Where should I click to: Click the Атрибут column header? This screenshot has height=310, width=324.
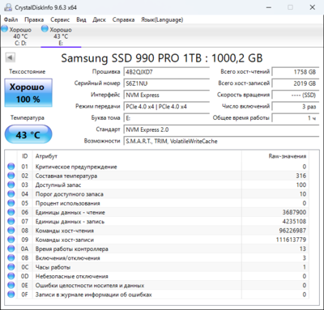tap(137, 156)
